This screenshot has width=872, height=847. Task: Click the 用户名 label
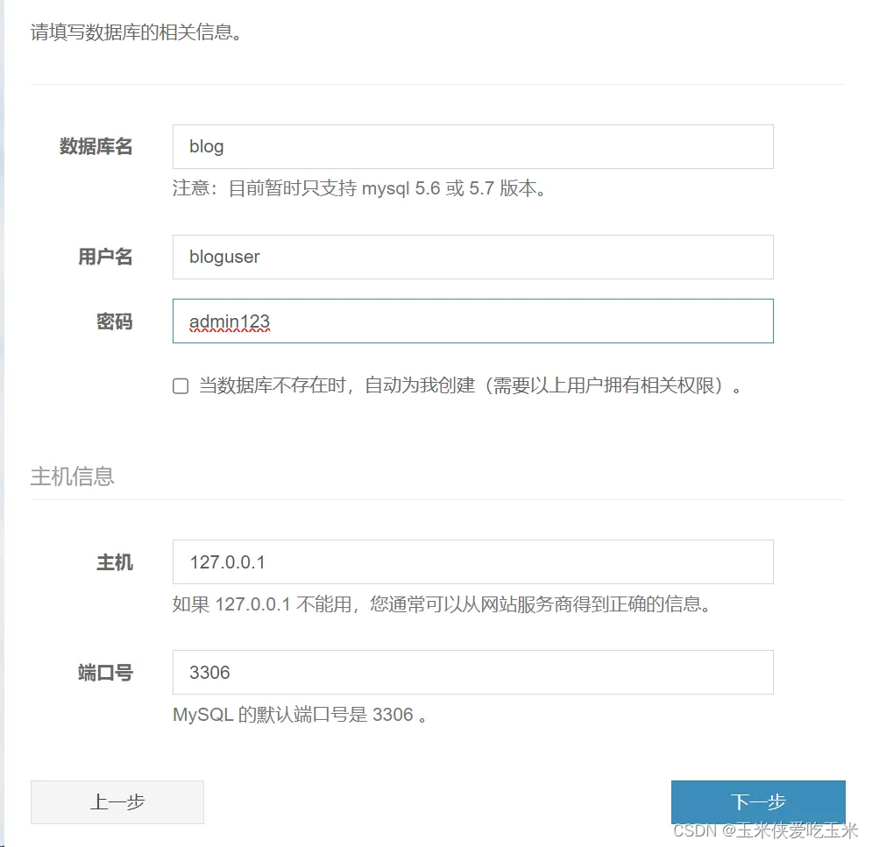tap(105, 257)
